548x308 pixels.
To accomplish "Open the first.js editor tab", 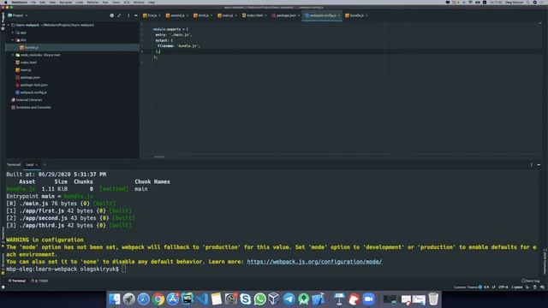I will pyautogui.click(x=152, y=15).
